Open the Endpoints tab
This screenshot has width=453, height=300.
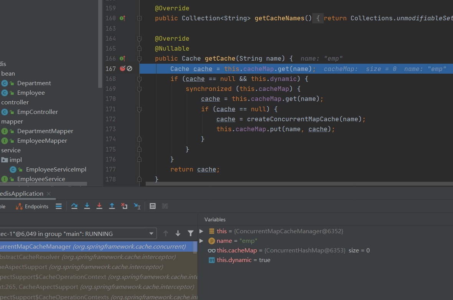[32, 206]
